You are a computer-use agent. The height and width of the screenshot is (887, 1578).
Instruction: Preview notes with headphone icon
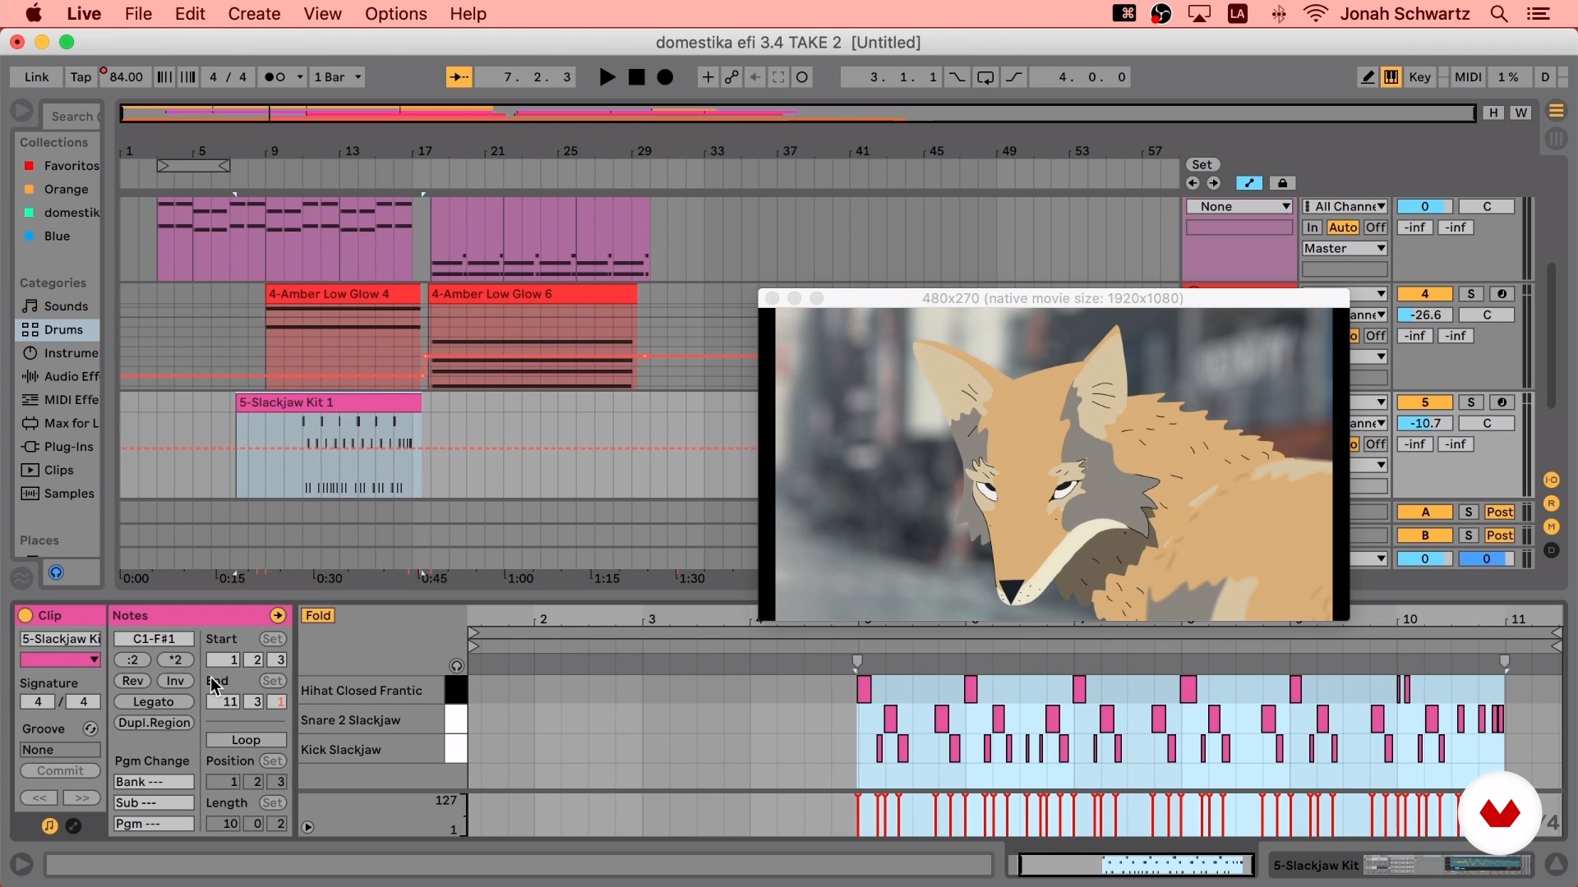pos(456,666)
